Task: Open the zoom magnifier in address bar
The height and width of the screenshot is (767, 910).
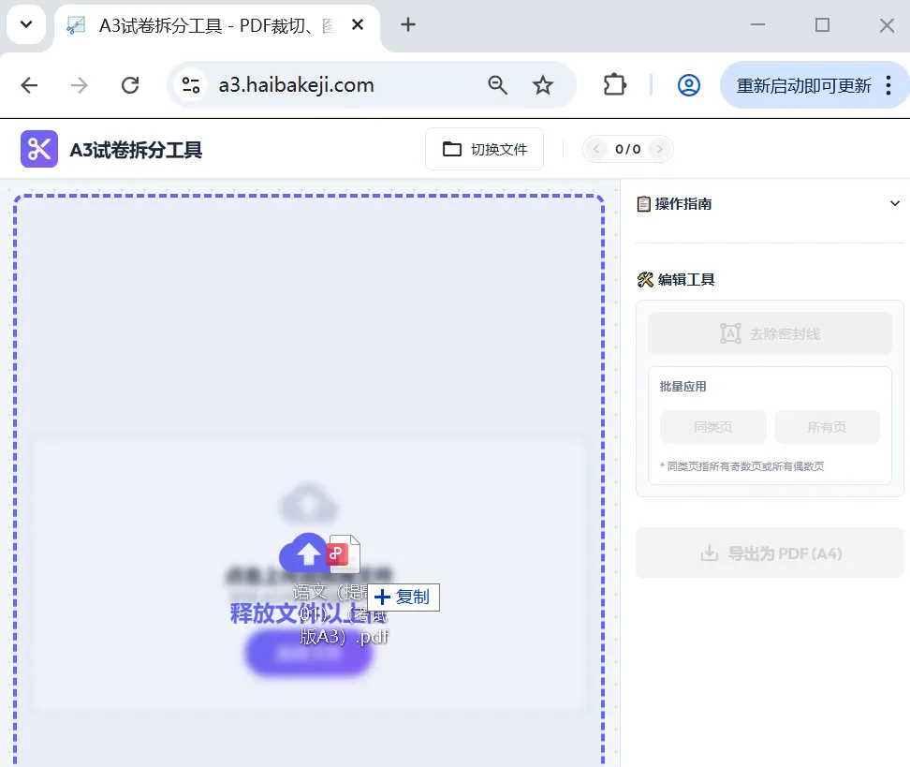Action: [497, 85]
